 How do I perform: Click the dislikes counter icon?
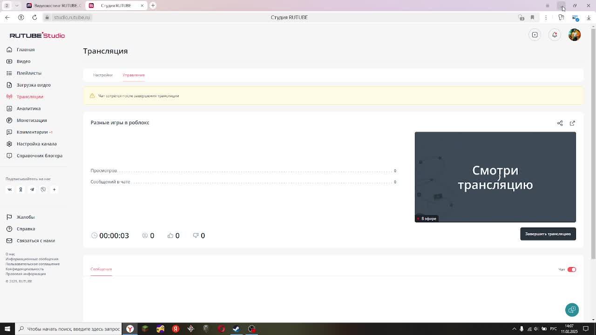[x=196, y=235]
